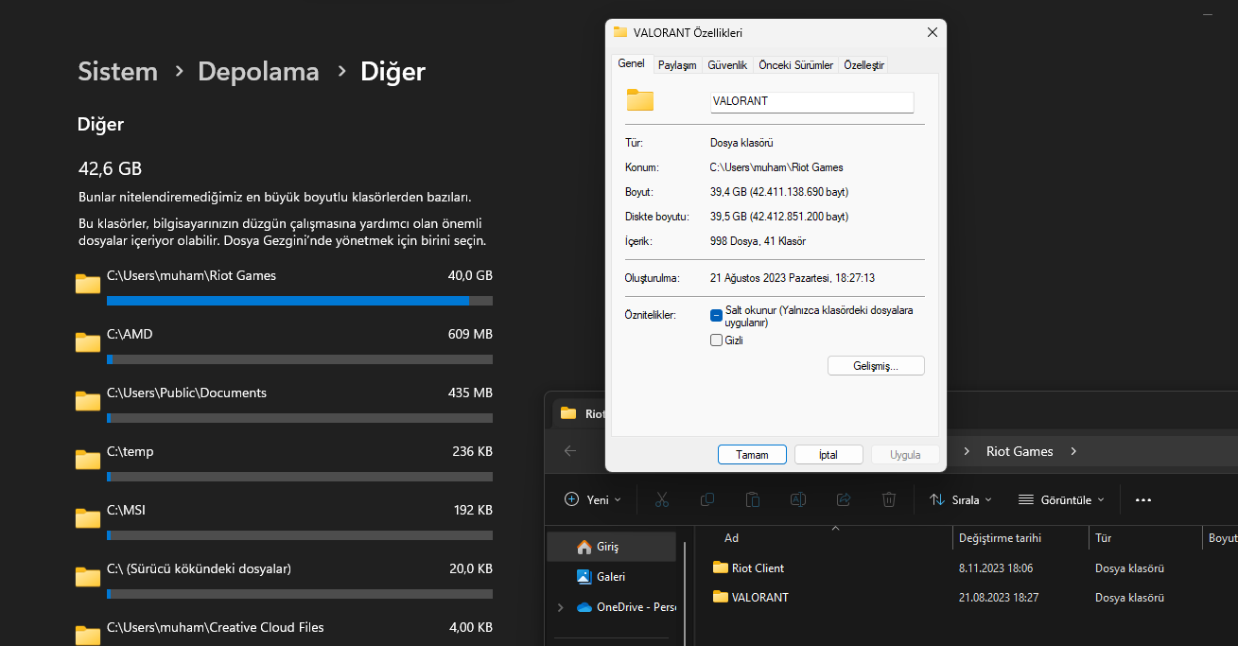
Task: Switch to the Paylaşım tab
Action: pyautogui.click(x=677, y=65)
